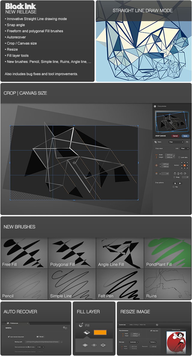The height and width of the screenshot is (356, 192).
Task: Click the Cancel crop button
Action: [175, 136]
